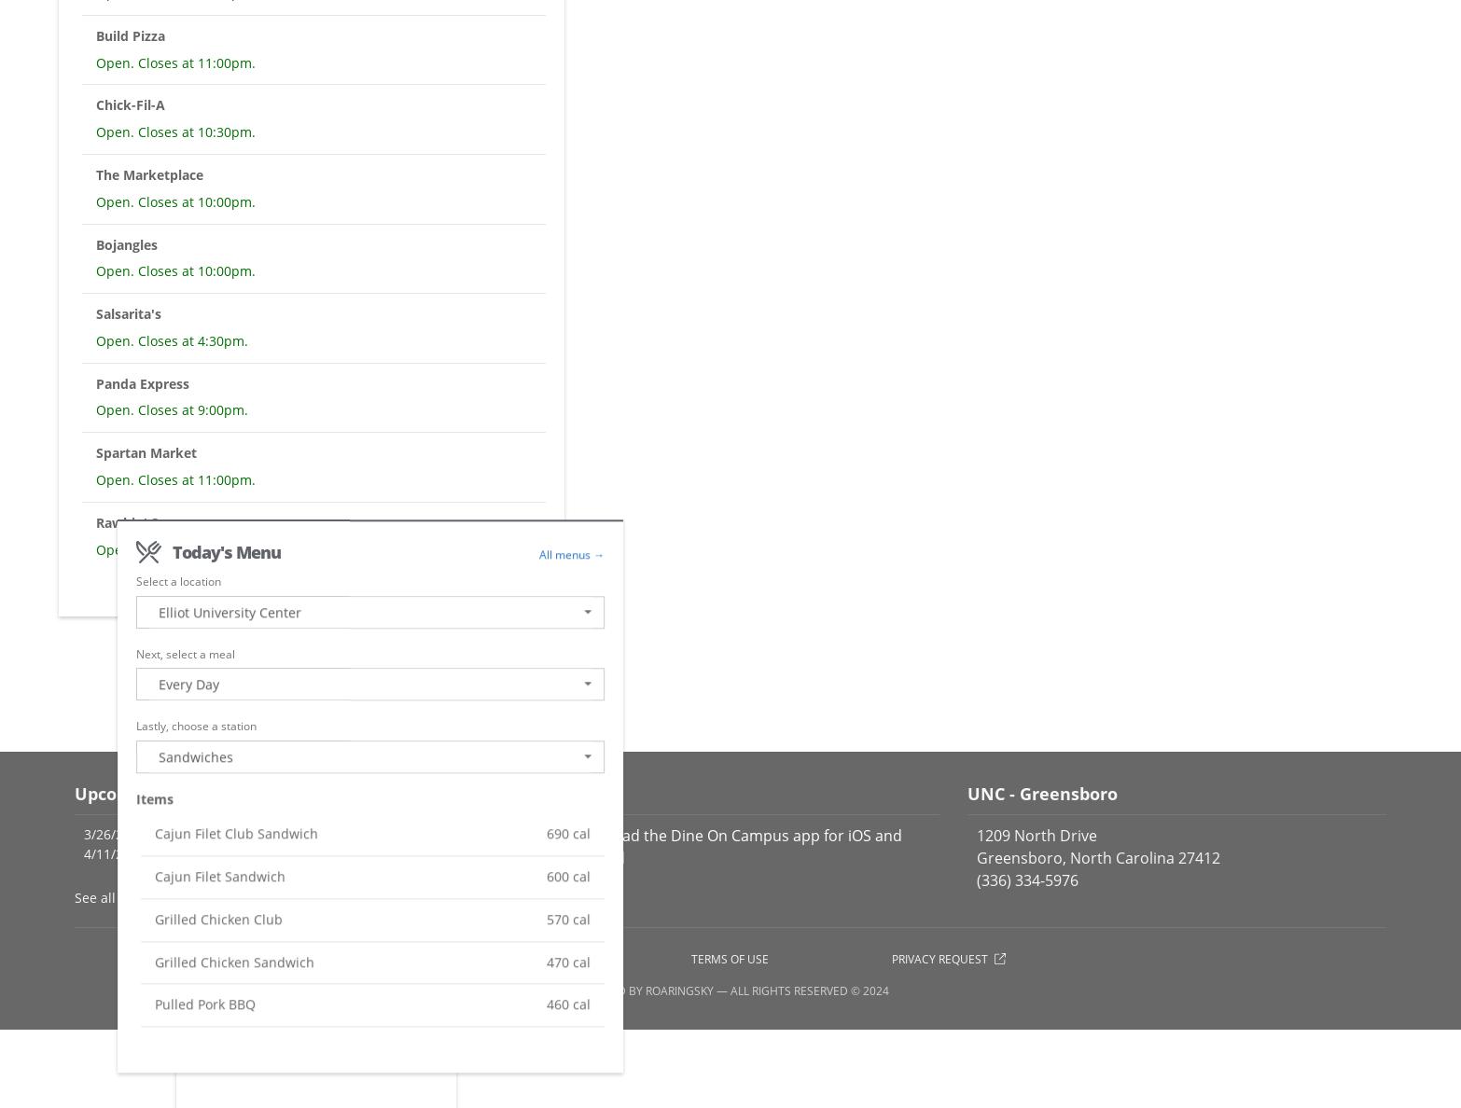This screenshot has width=1461, height=1108.
Task: Open the Elliot University Center location dropdown
Action: [x=369, y=613]
